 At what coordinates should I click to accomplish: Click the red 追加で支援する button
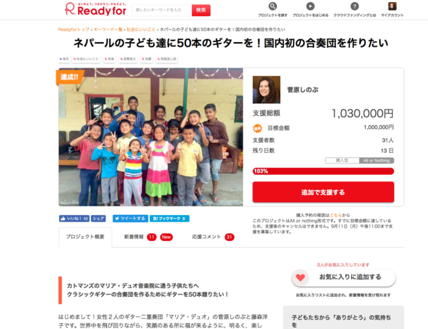point(323,192)
